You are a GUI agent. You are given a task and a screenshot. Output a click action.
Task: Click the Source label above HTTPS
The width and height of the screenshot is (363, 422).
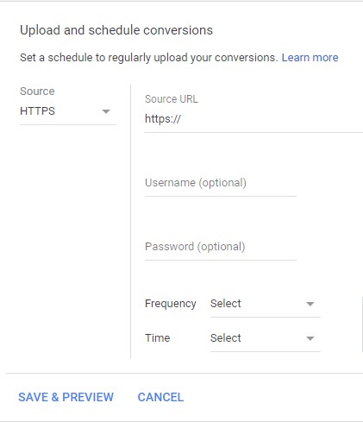[x=37, y=91]
